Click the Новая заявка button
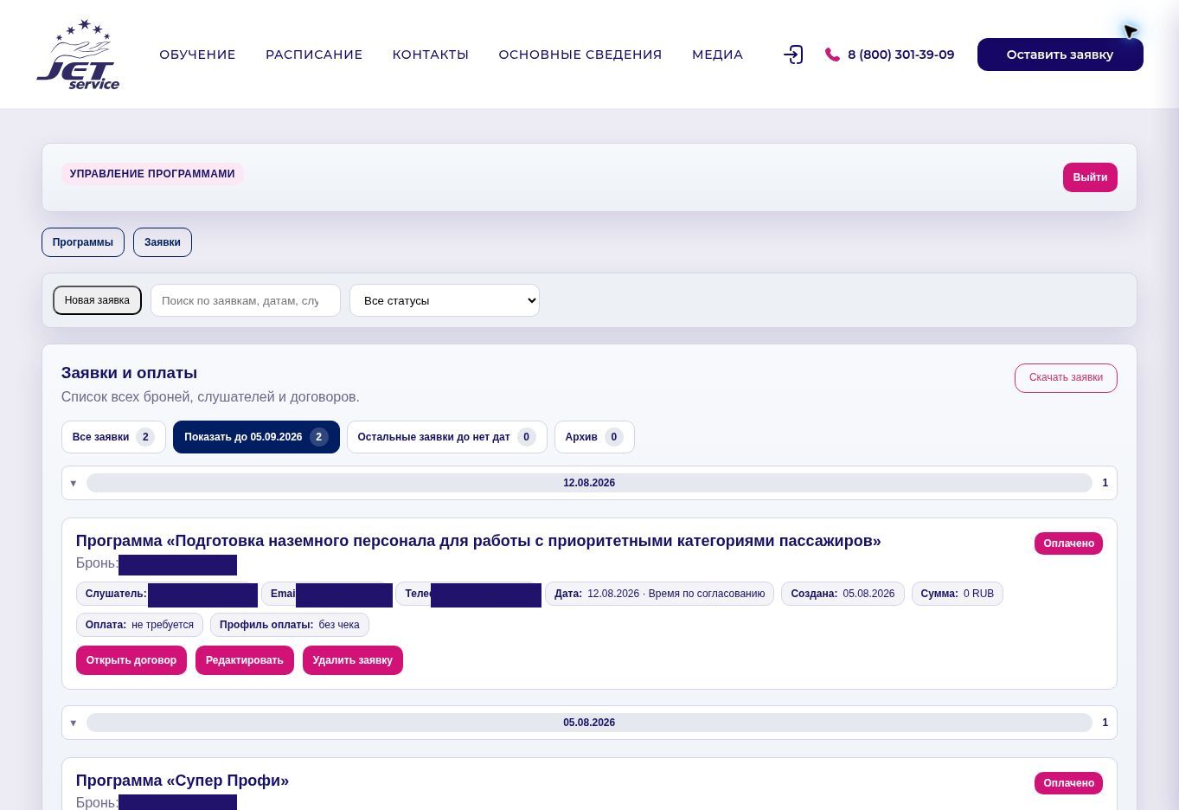 click(x=97, y=300)
